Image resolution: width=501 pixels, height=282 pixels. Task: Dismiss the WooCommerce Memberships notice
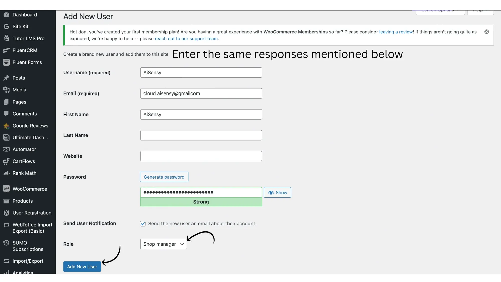(486, 32)
